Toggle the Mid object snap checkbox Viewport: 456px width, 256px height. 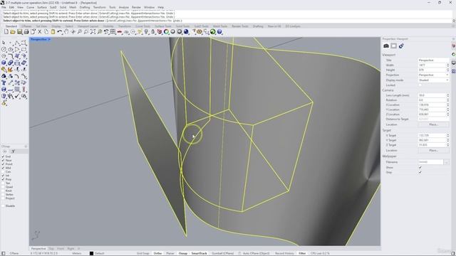tap(3, 168)
